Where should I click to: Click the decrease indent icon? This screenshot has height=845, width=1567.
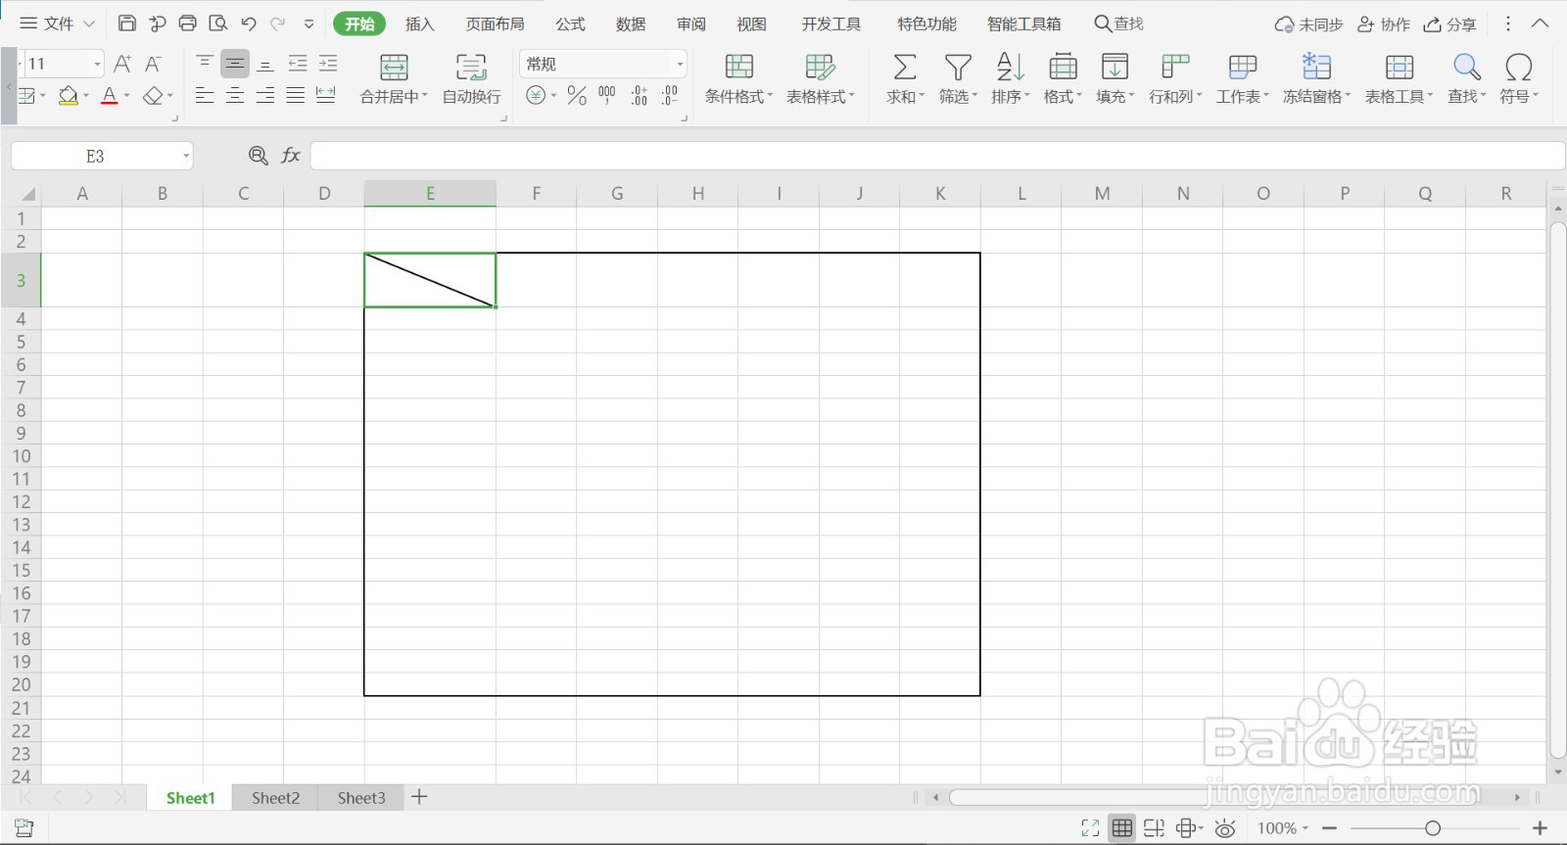click(298, 64)
